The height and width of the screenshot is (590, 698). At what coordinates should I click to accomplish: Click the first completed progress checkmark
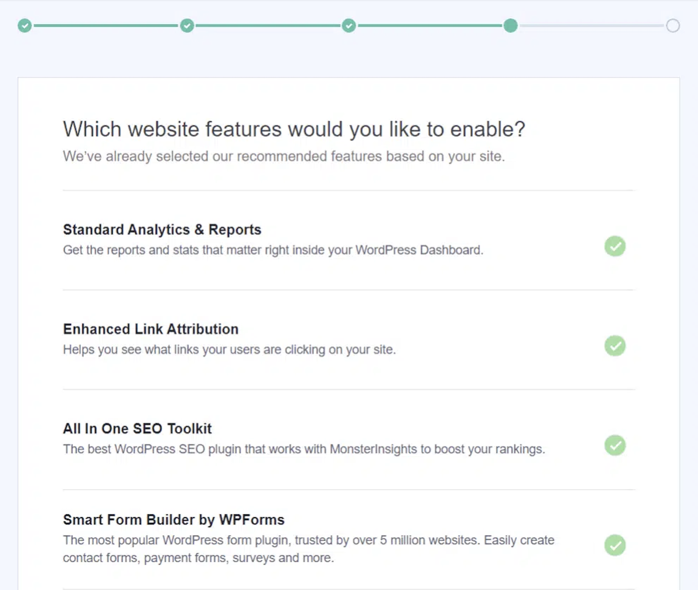coord(24,25)
